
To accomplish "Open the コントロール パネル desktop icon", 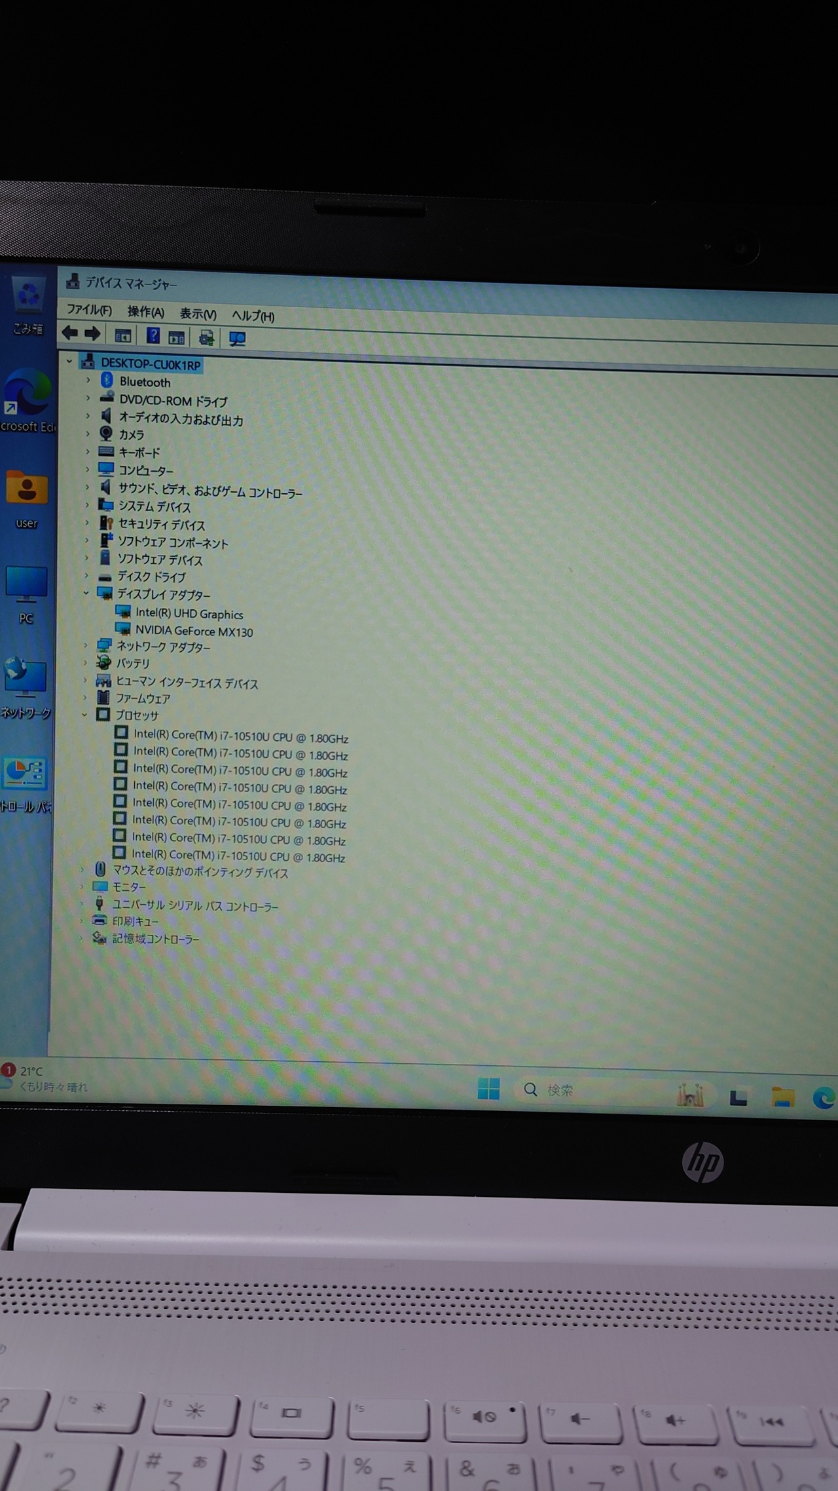I will (25, 785).
